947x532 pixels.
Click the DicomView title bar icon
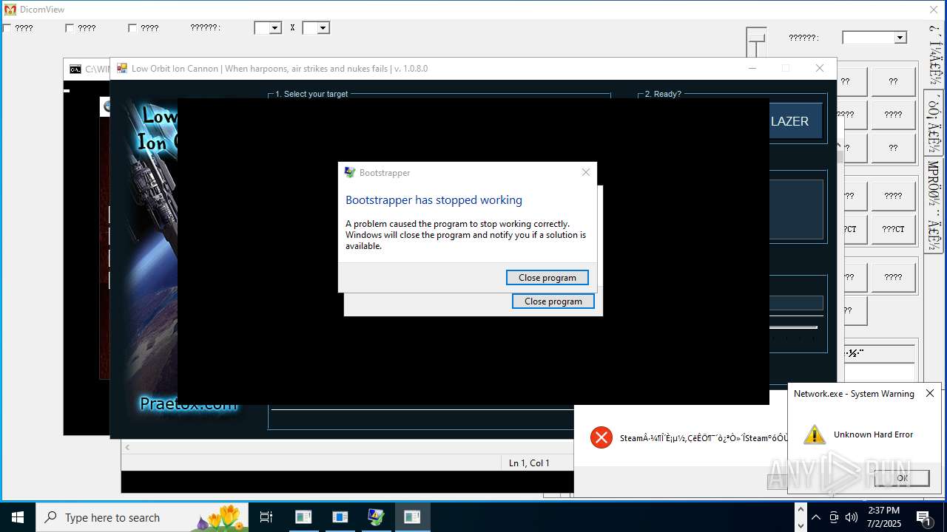coord(10,10)
